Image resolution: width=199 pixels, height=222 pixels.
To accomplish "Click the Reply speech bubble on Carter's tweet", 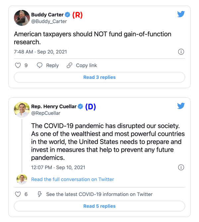I will click(x=40, y=65).
